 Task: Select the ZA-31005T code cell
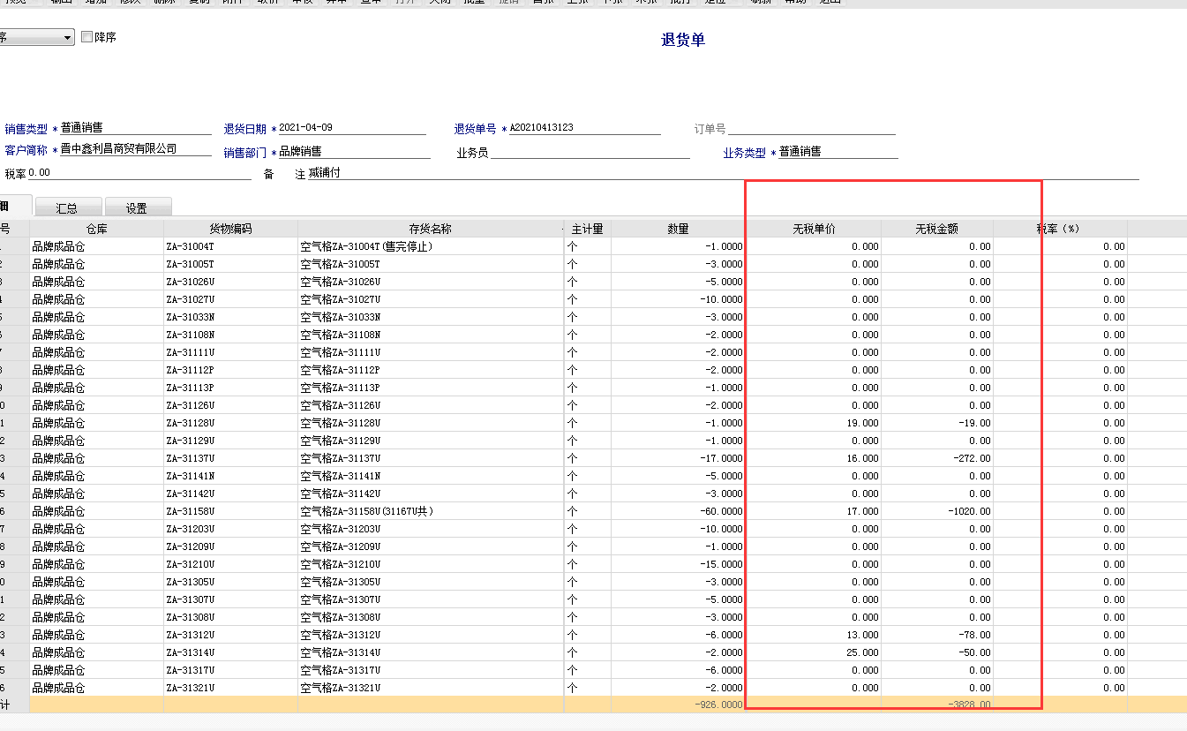(230, 264)
